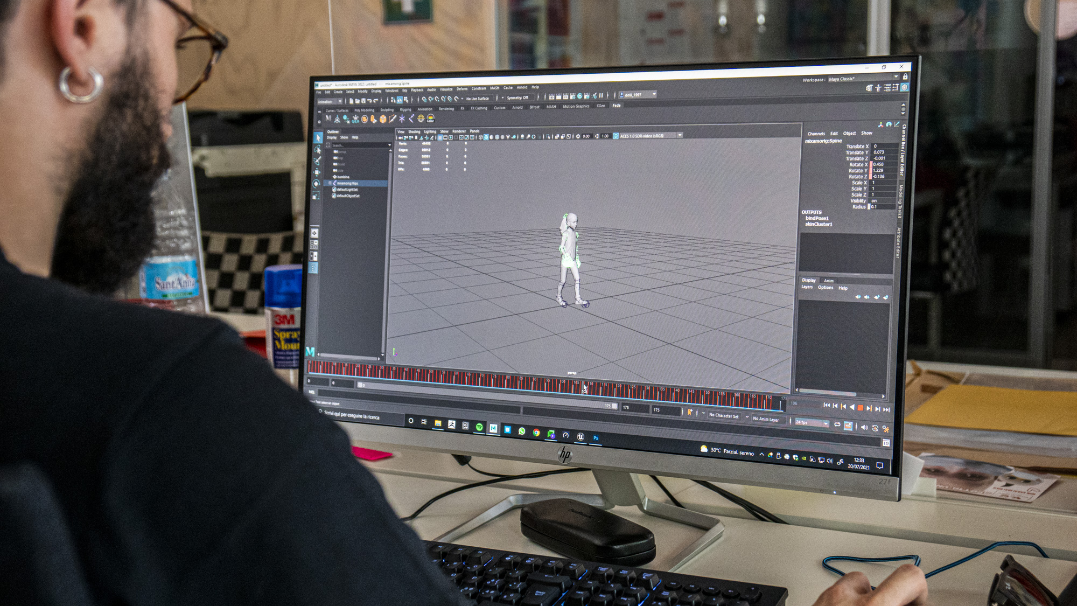Open Spotify from the taskbar
This screenshot has height=606, width=1077.
479,427
